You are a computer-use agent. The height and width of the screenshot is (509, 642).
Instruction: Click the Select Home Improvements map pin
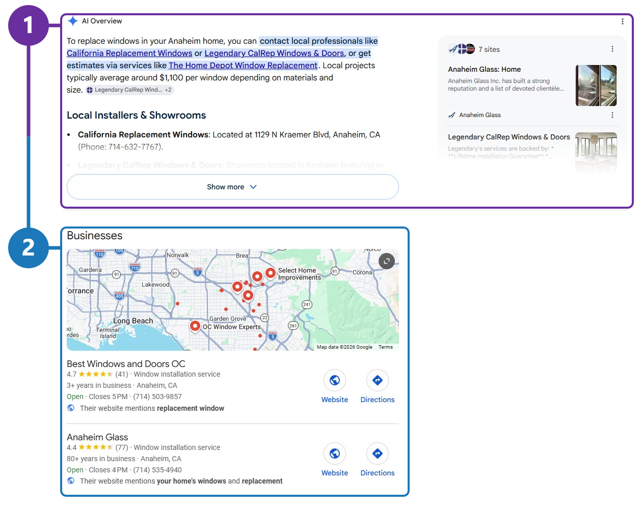[271, 273]
